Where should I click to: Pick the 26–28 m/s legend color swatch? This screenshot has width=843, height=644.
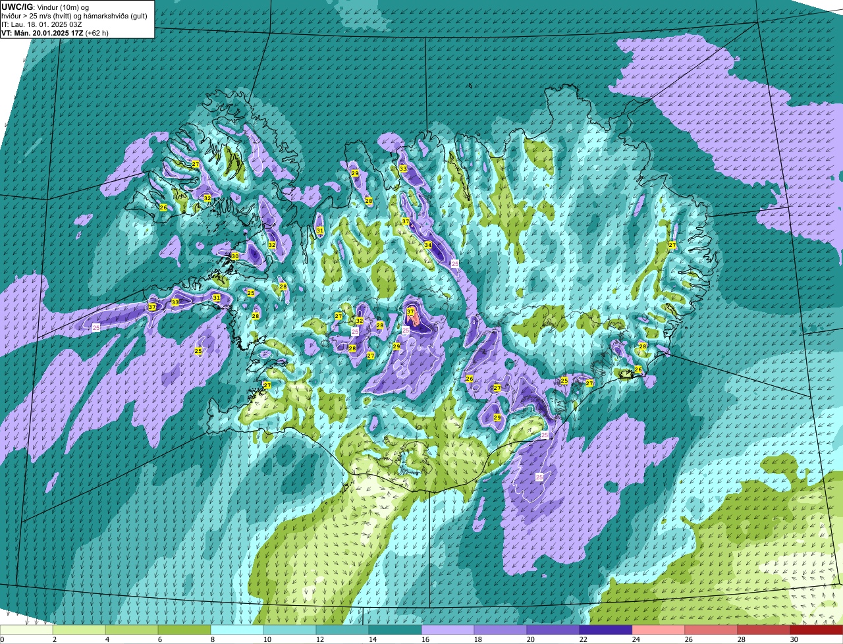click(x=711, y=630)
